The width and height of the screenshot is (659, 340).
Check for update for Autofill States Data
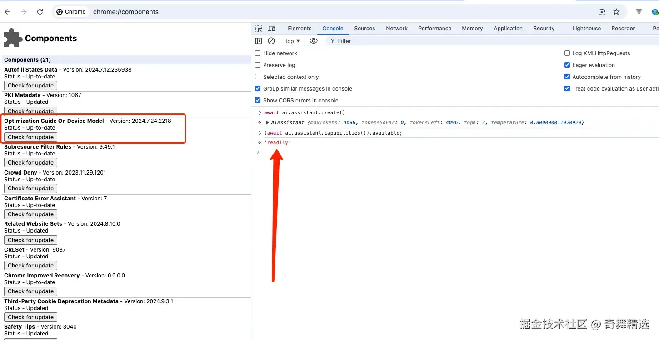click(30, 85)
